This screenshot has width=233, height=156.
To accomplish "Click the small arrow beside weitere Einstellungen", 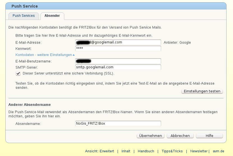I will (x=74, y=55).
